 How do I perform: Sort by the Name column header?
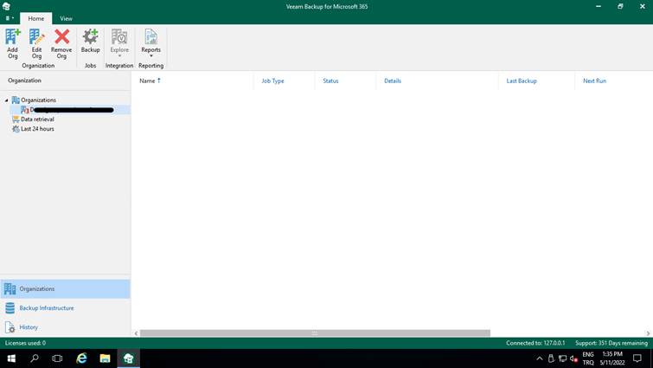pyautogui.click(x=147, y=81)
